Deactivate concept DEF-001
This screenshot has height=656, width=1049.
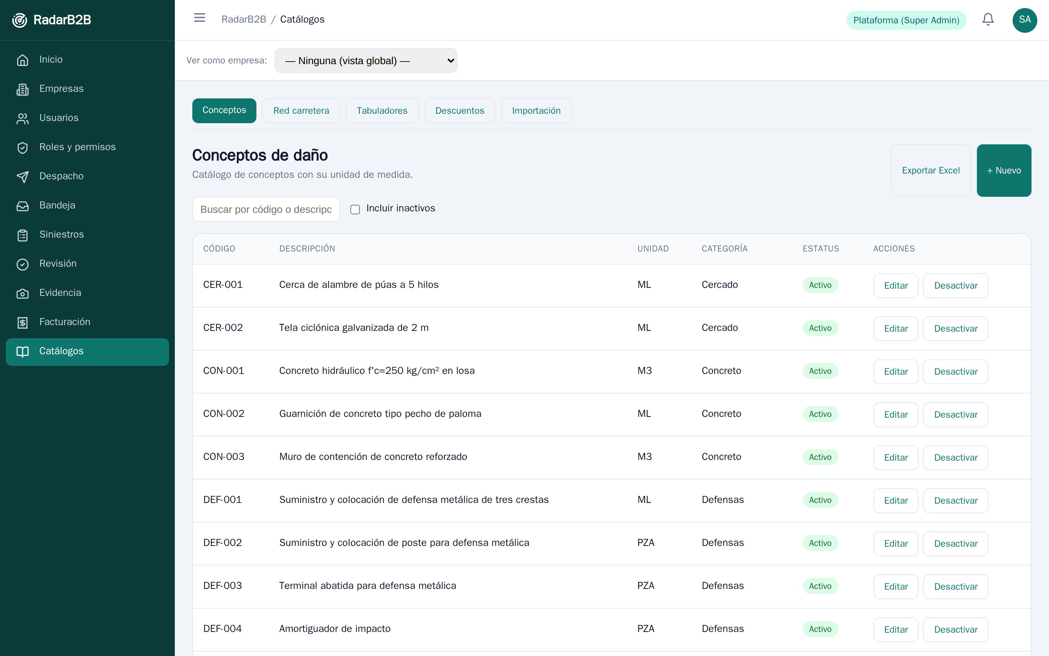(955, 500)
